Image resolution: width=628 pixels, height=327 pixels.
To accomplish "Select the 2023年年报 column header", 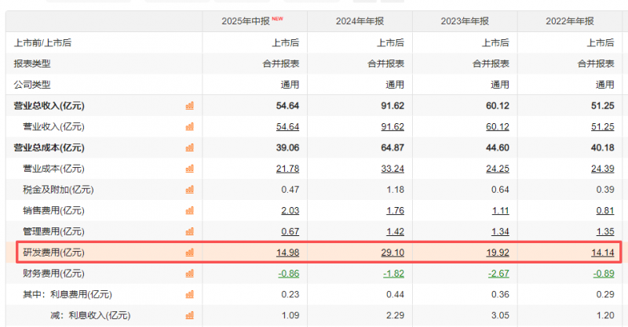I will pos(465,21).
